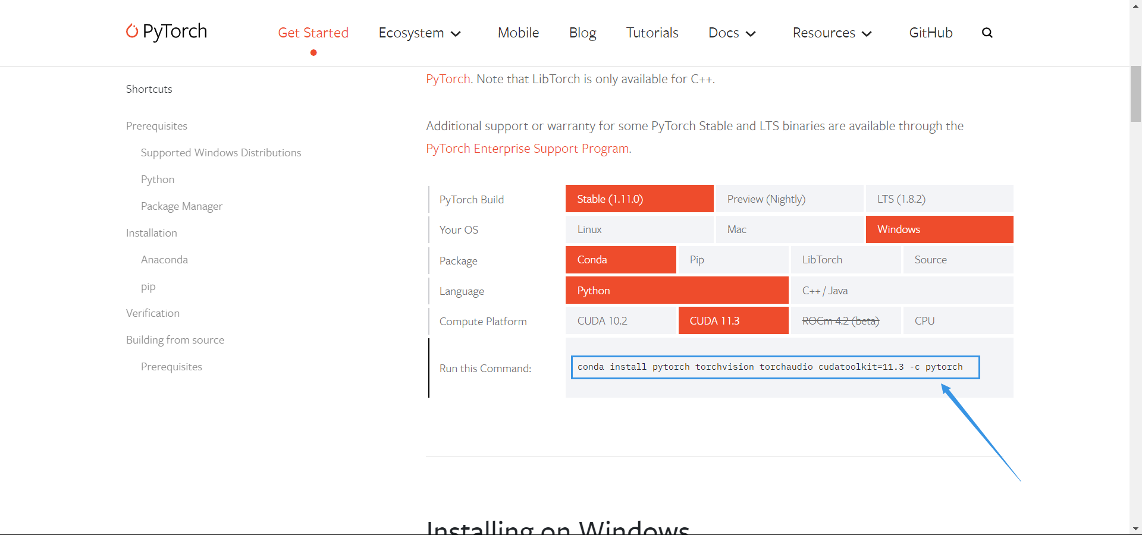
Task: Jump to Installation section
Action: coord(151,233)
